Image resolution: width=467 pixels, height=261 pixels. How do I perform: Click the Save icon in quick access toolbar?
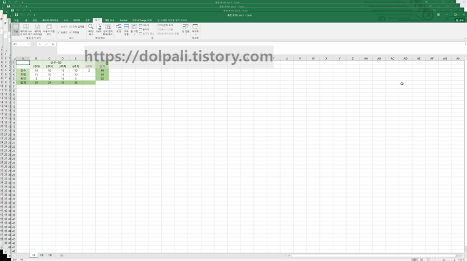click(16, 15)
